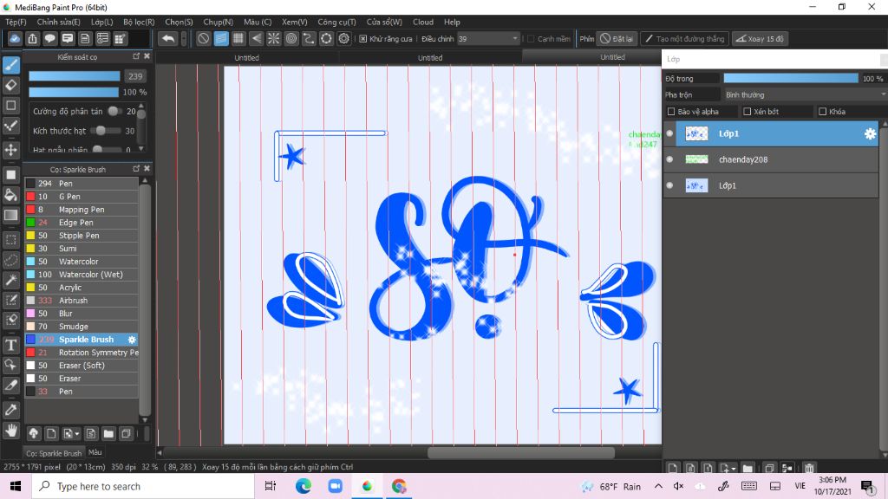This screenshot has height=499, width=888.
Task: Select the Eyedropper tool
Action: pos(10,410)
